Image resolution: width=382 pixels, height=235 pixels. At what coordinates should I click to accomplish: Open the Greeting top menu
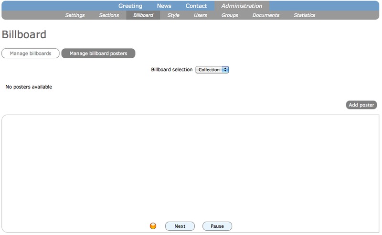pyautogui.click(x=130, y=6)
